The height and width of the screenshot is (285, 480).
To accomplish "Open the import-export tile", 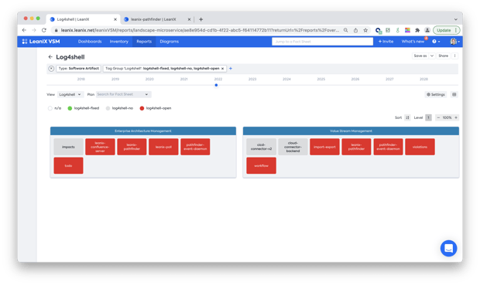I will [324, 147].
